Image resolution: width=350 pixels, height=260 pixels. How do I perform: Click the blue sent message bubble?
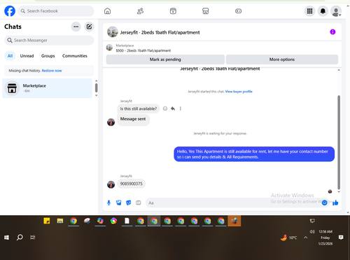[x=254, y=154]
